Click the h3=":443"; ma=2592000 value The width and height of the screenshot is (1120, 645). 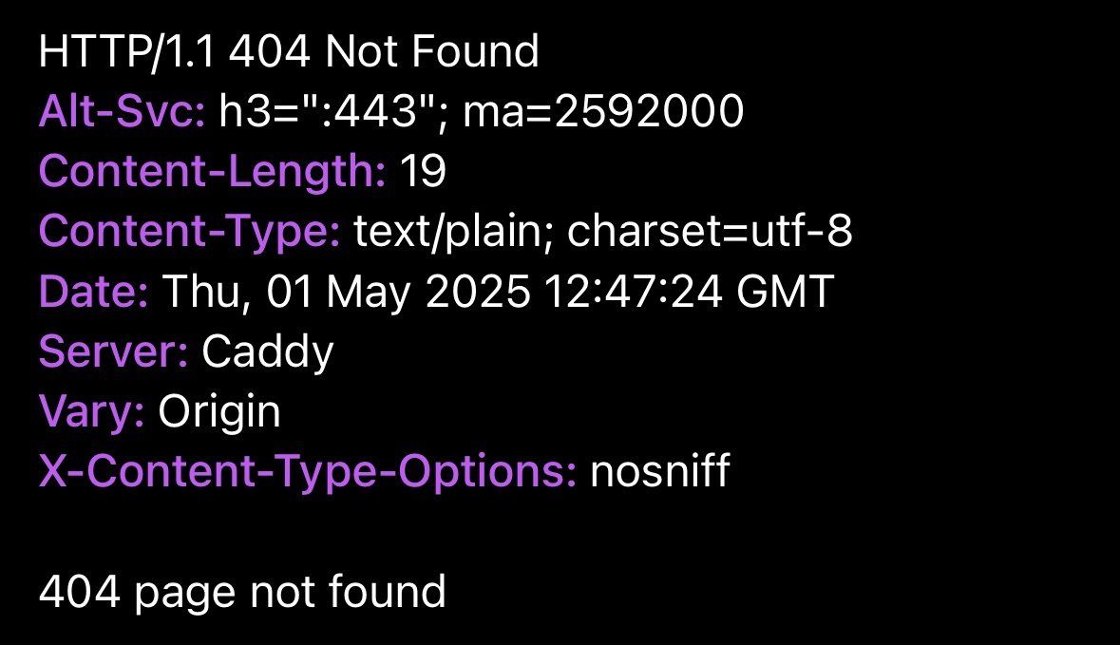click(482, 111)
